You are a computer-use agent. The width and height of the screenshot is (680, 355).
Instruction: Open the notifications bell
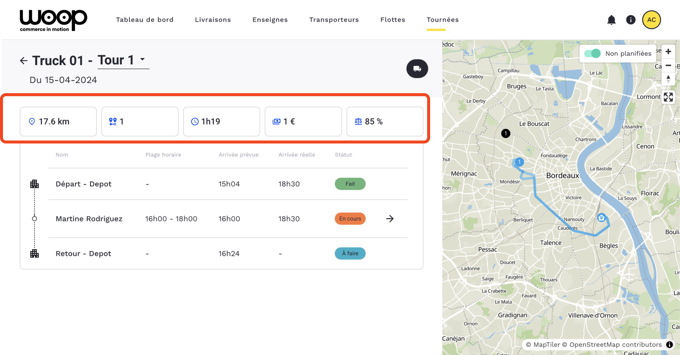[x=611, y=20]
